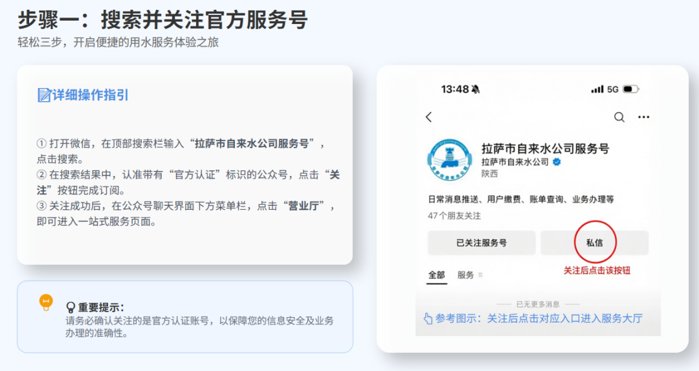This screenshot has width=699, height=371.
Task: Switch to the 全部 tab
Action: (x=436, y=275)
